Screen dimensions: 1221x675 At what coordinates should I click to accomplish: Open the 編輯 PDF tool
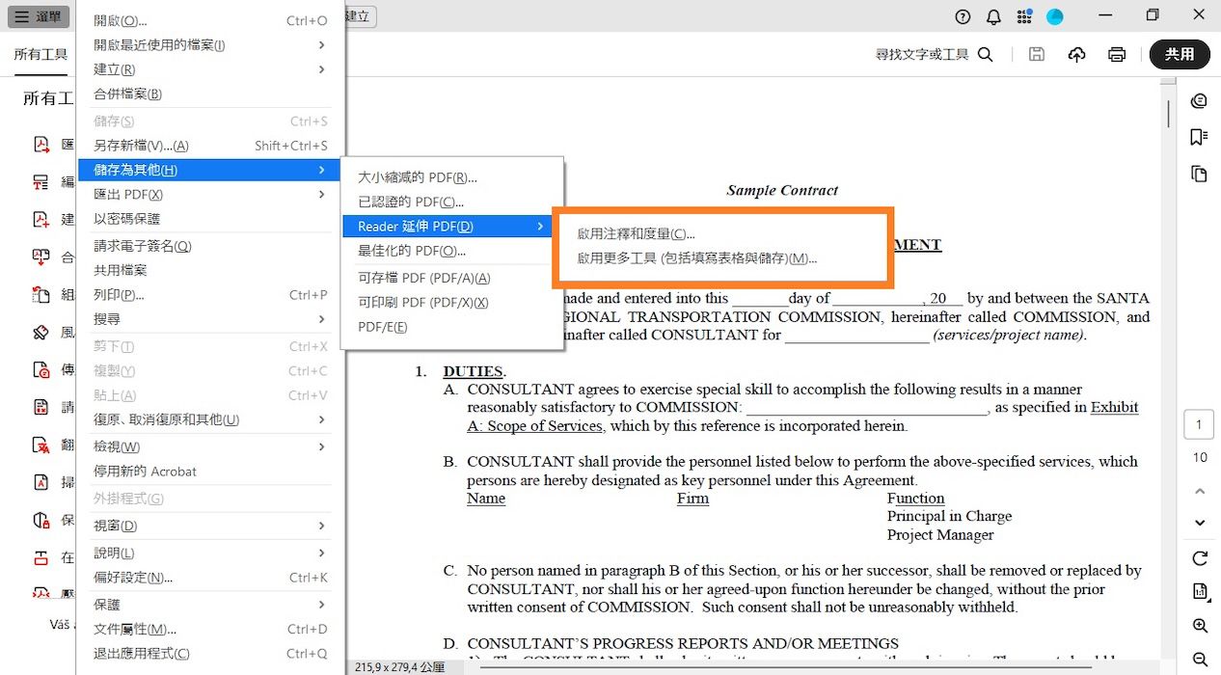click(x=41, y=180)
